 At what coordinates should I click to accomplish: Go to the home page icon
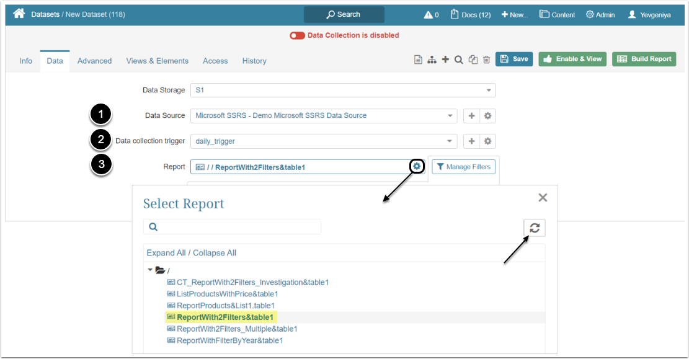[19, 14]
